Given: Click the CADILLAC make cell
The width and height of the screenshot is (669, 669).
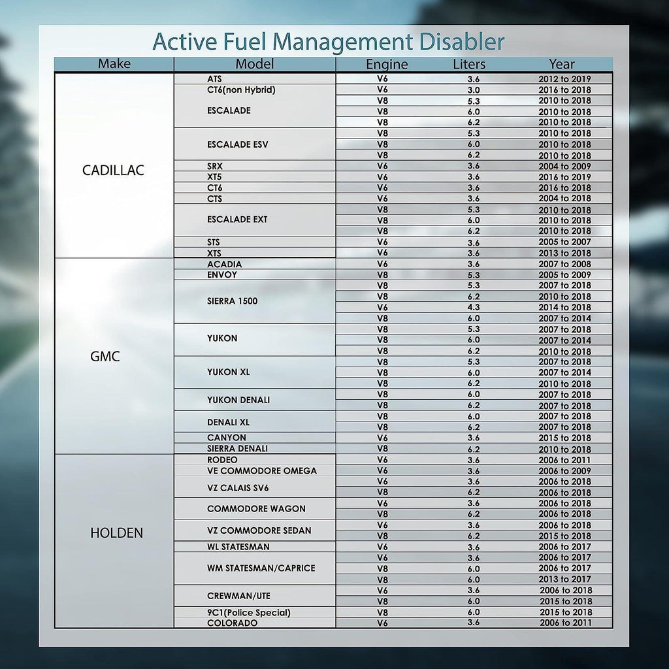Looking at the screenshot, I should tap(114, 171).
